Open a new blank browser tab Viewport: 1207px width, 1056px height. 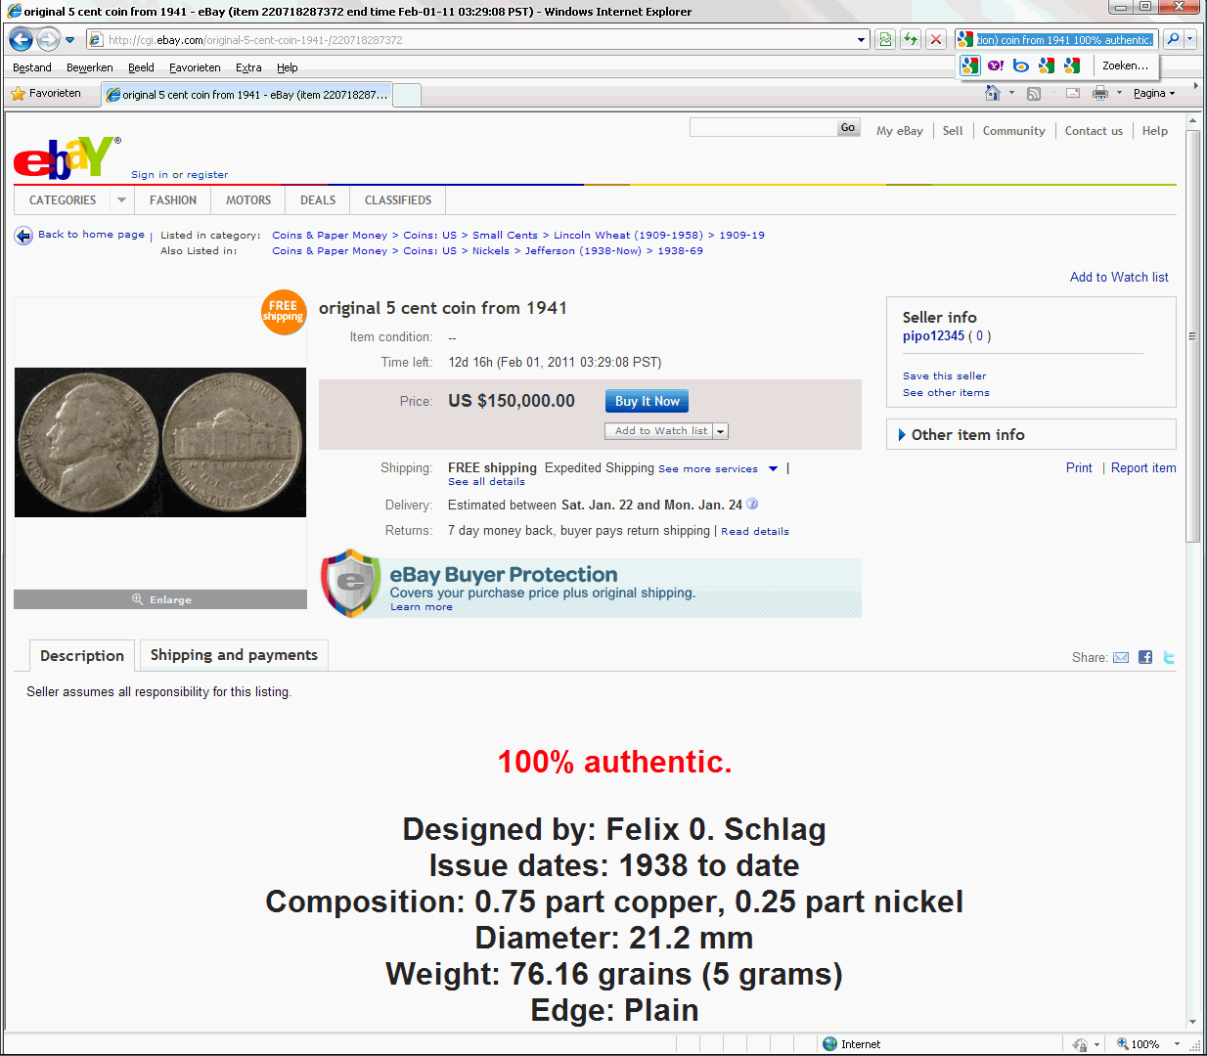click(407, 95)
